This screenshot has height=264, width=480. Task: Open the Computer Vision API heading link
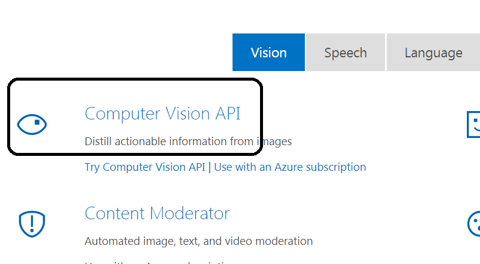click(162, 113)
